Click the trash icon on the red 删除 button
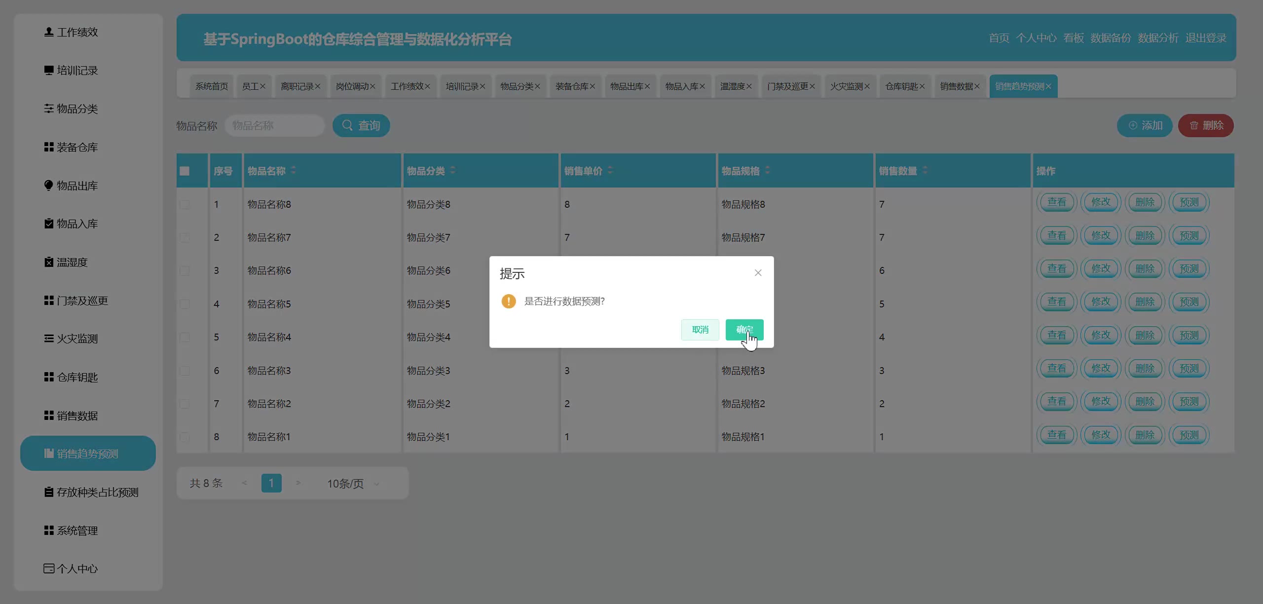 (1194, 125)
